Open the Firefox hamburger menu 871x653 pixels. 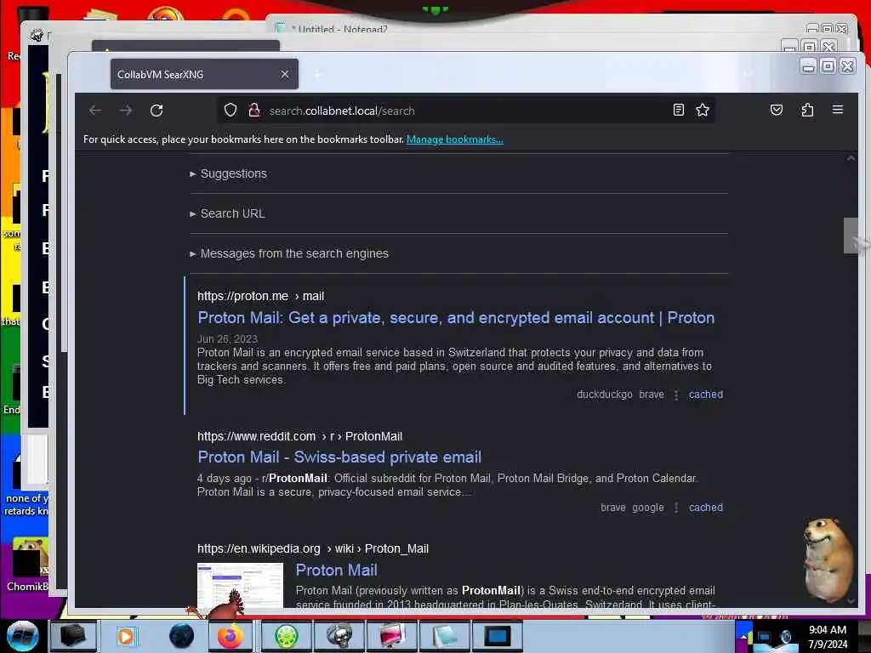point(838,110)
